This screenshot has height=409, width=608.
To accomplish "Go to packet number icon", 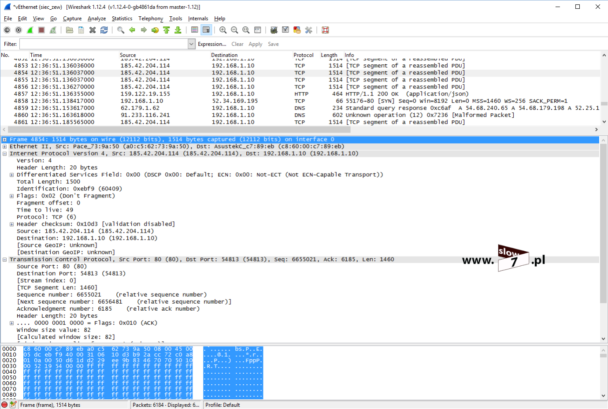I will pos(155,30).
